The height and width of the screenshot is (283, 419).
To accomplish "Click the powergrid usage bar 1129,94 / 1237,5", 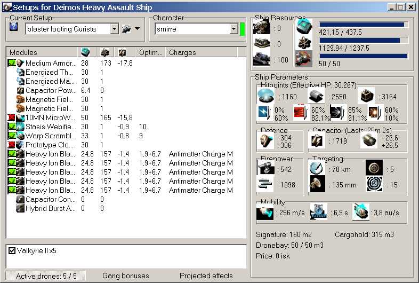I will click(364, 41).
